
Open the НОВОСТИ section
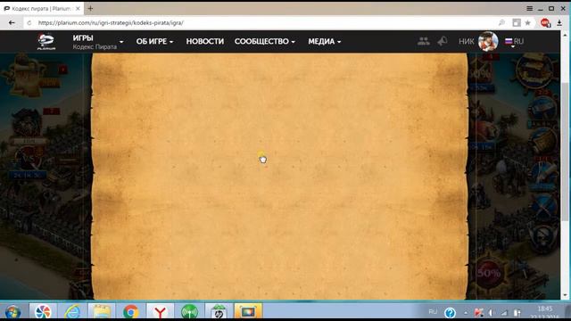click(x=205, y=42)
